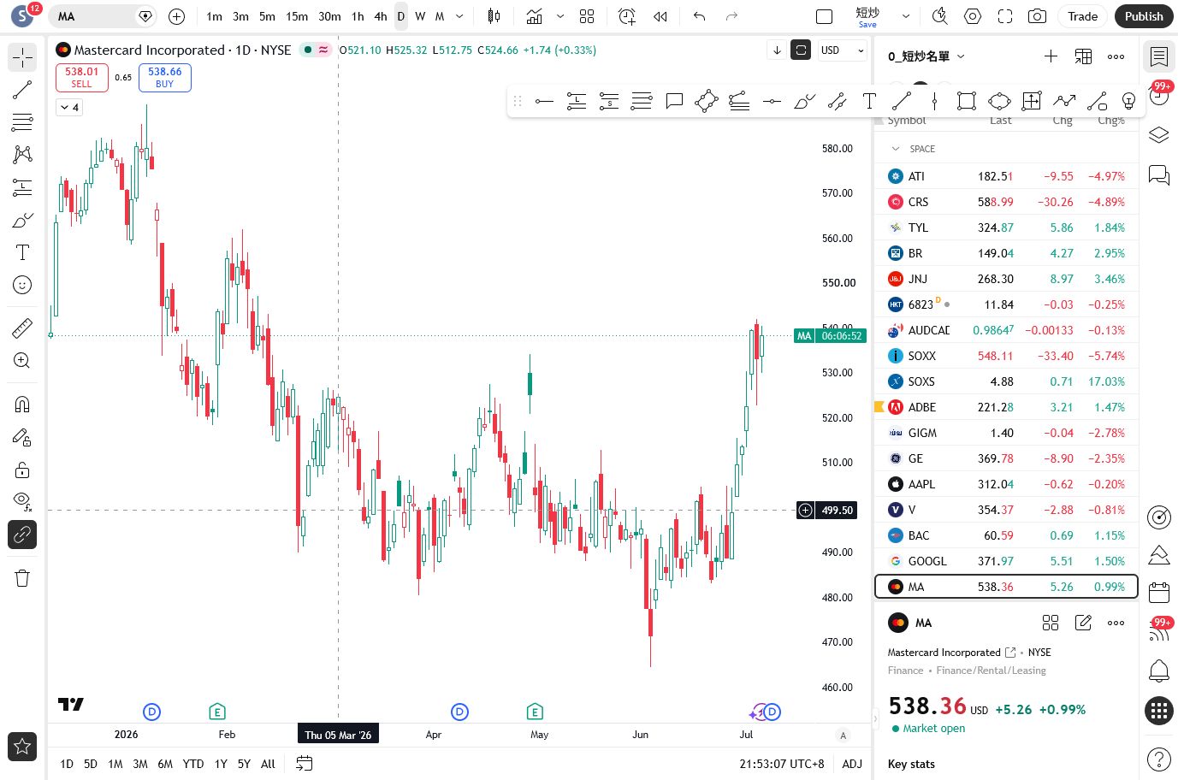The image size is (1178, 780).
Task: Click the Trade button
Action: coord(1082,16)
